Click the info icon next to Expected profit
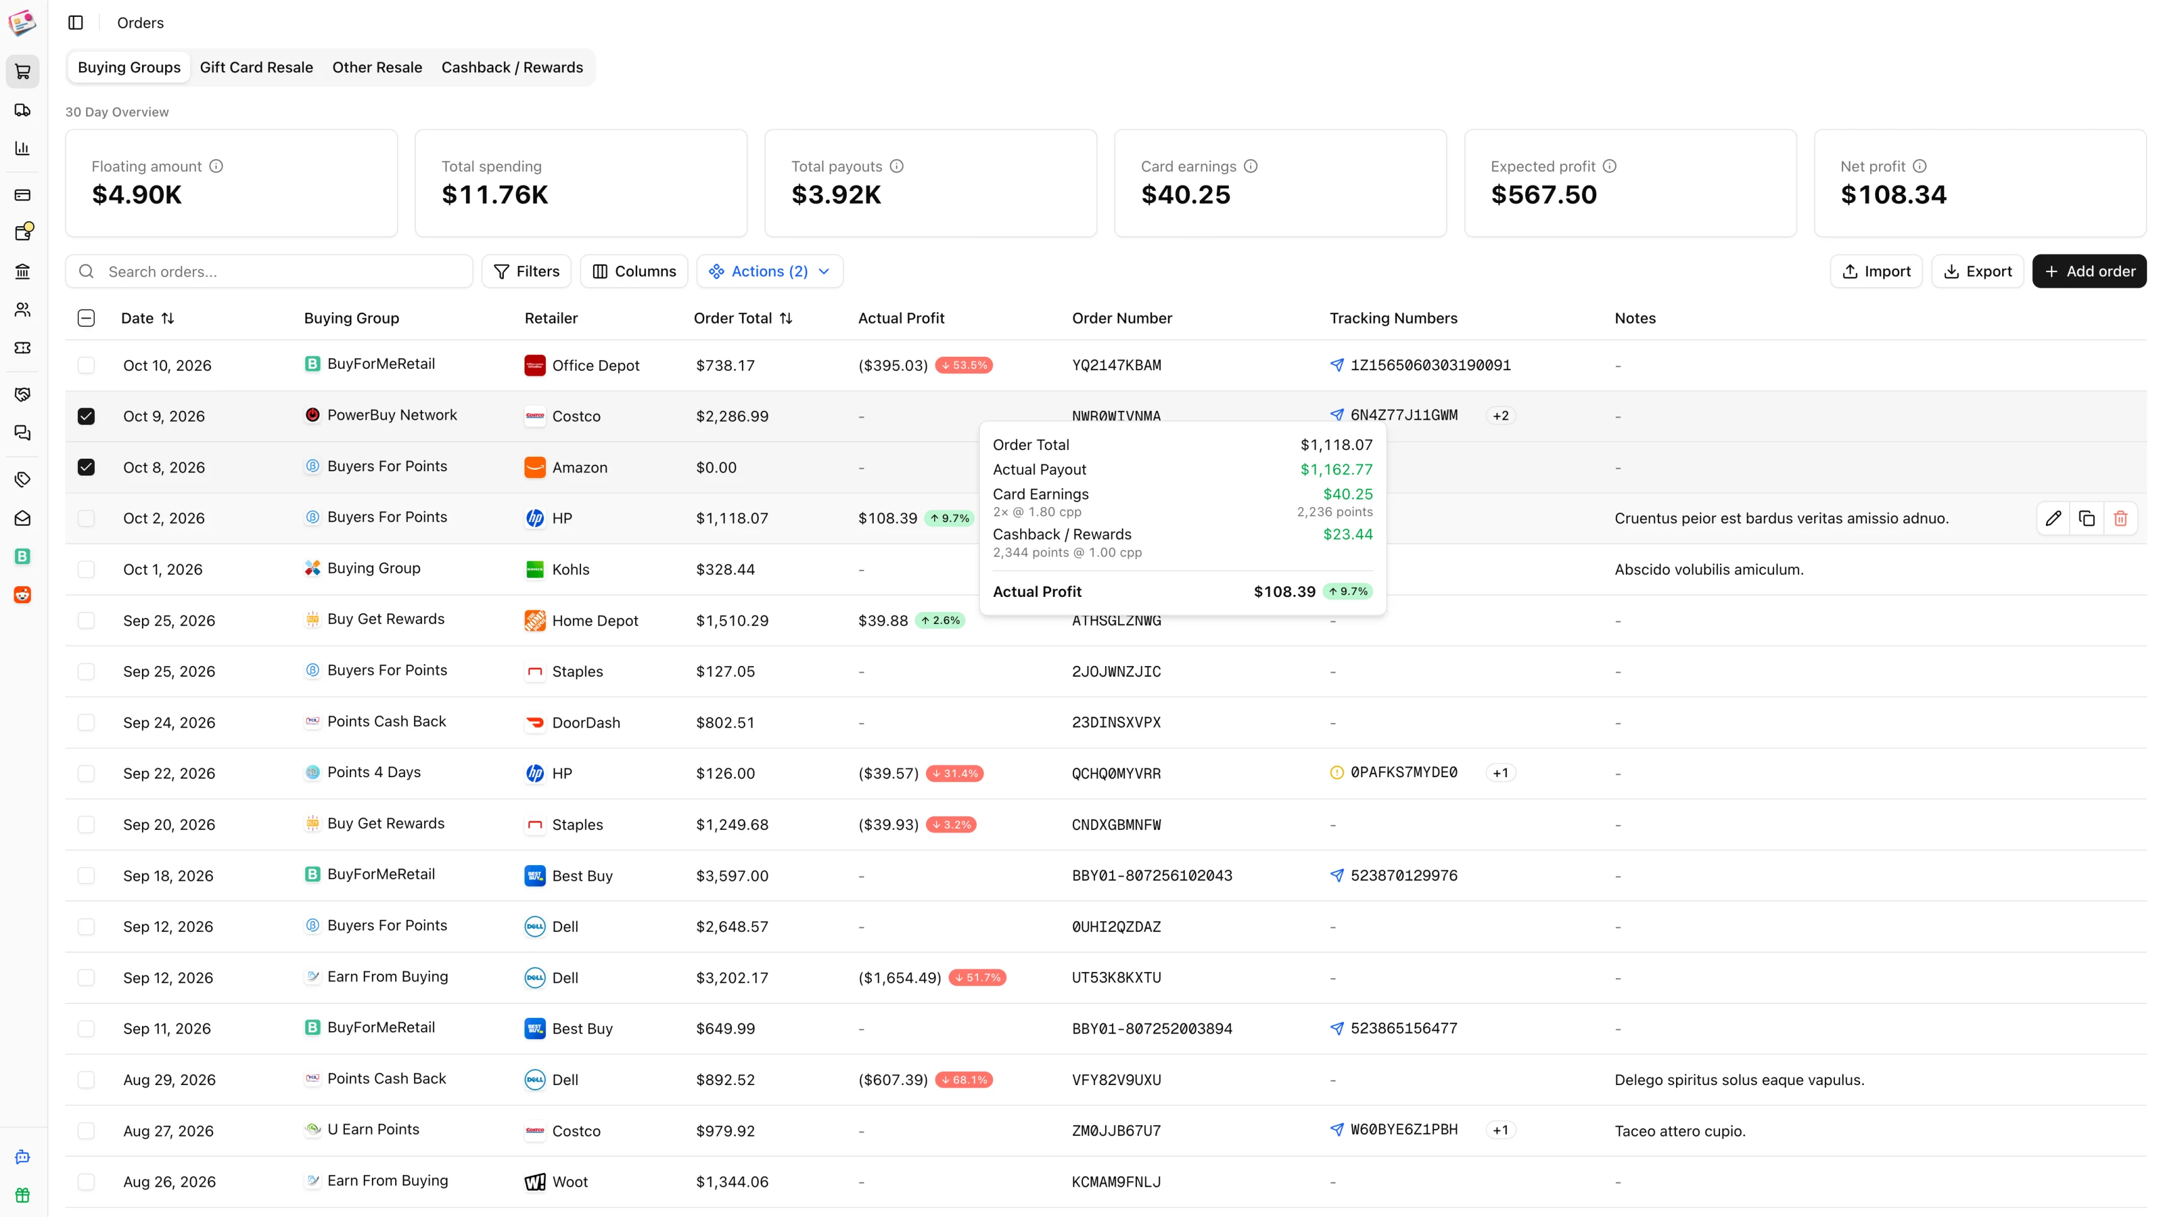 point(1609,166)
